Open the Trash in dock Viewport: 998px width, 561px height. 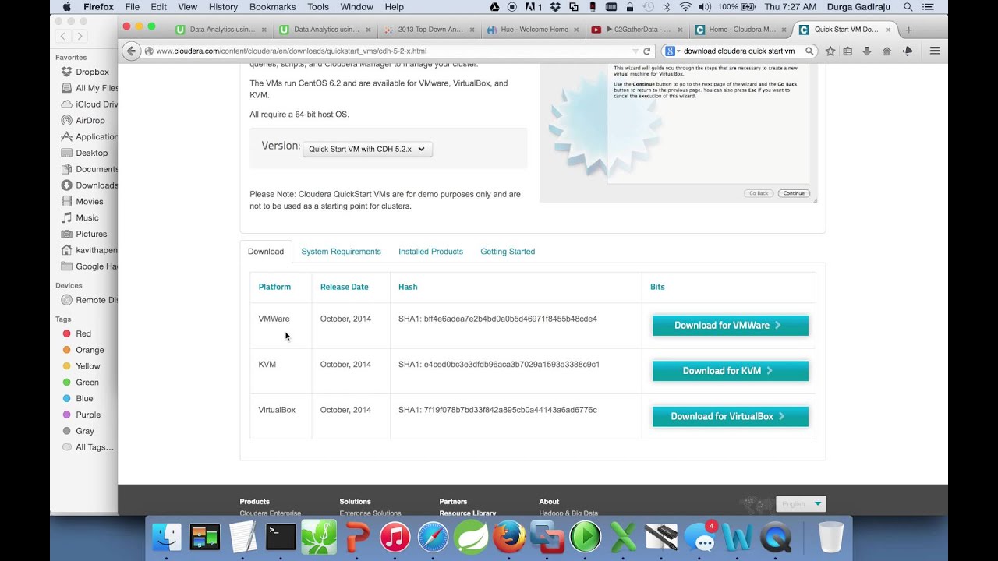[831, 537]
